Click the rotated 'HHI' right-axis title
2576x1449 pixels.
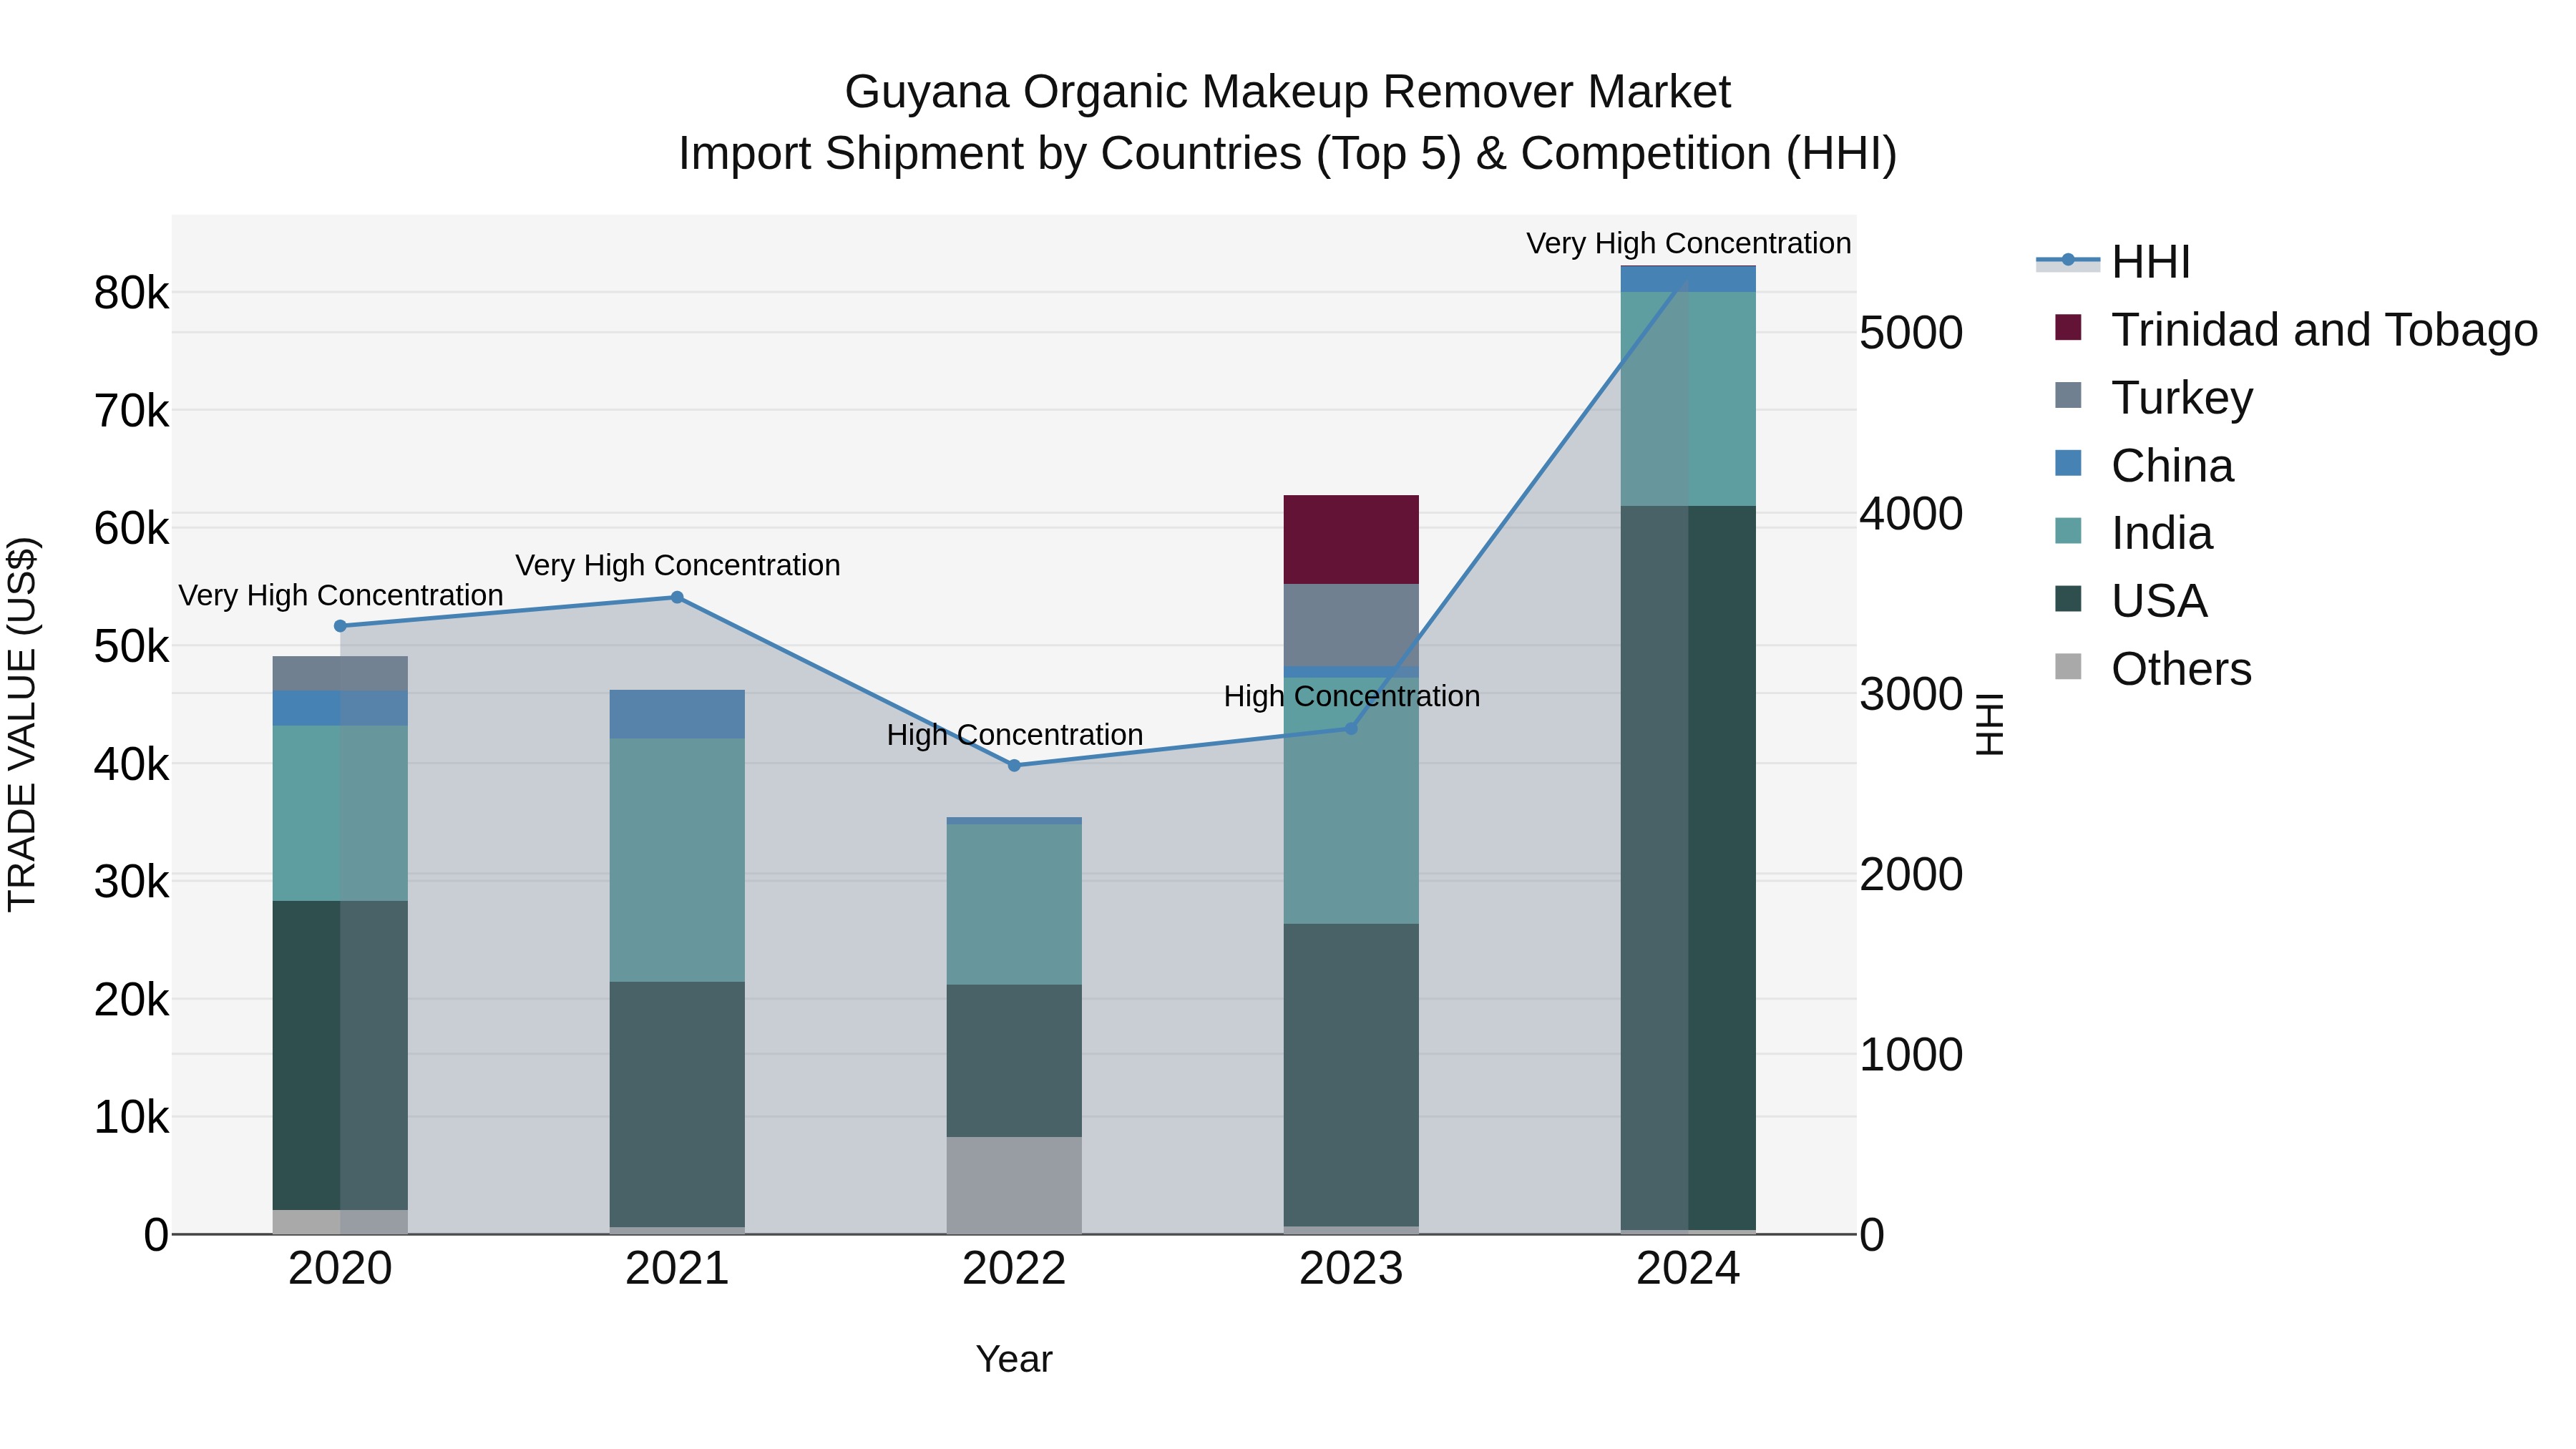[1990, 724]
